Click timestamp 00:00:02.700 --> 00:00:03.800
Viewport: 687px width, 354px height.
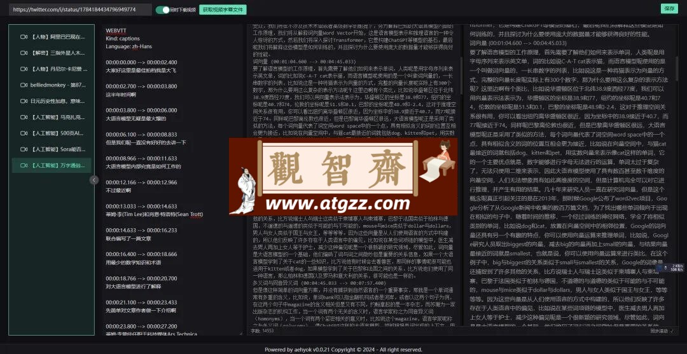click(x=141, y=86)
